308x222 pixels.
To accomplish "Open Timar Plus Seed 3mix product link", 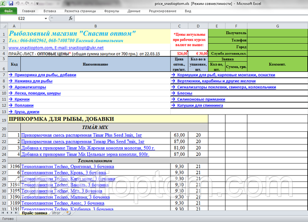I will [x=81, y=135].
